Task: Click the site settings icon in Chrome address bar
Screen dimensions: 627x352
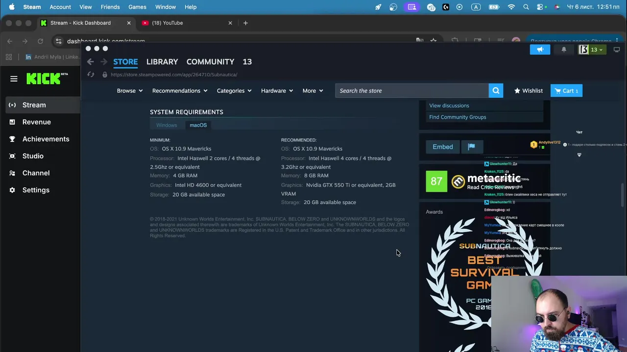Action: pos(58,41)
